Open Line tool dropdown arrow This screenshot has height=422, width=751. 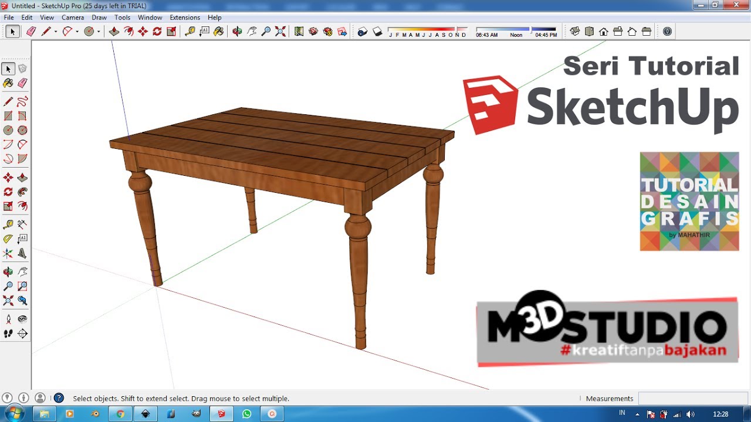point(56,32)
